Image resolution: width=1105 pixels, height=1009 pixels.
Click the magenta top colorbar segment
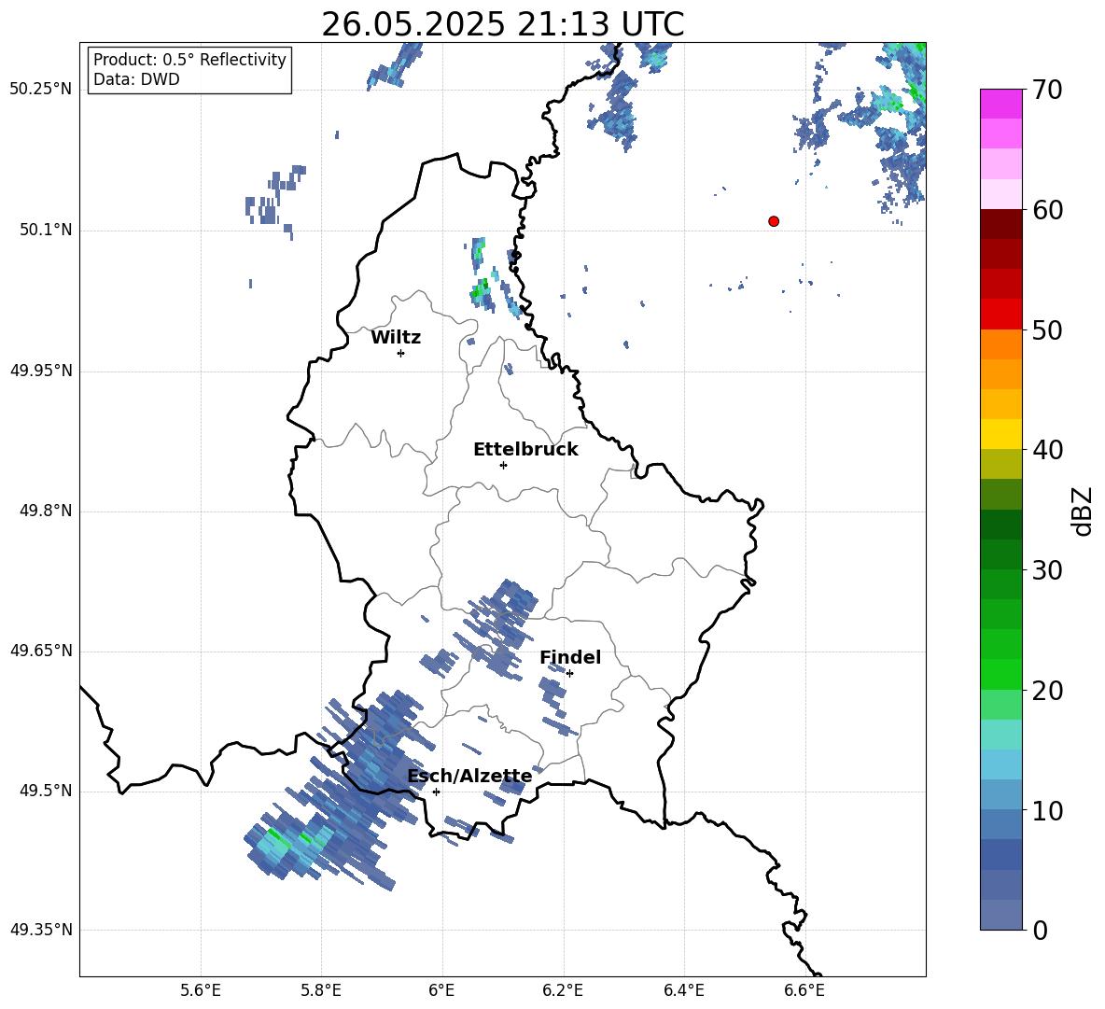[x=1001, y=104]
